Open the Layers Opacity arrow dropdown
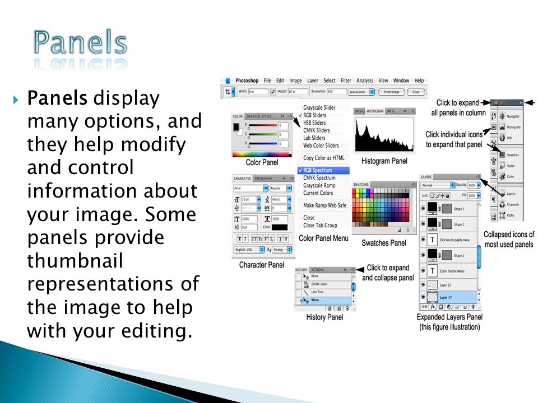538x403 pixels. click(x=479, y=185)
